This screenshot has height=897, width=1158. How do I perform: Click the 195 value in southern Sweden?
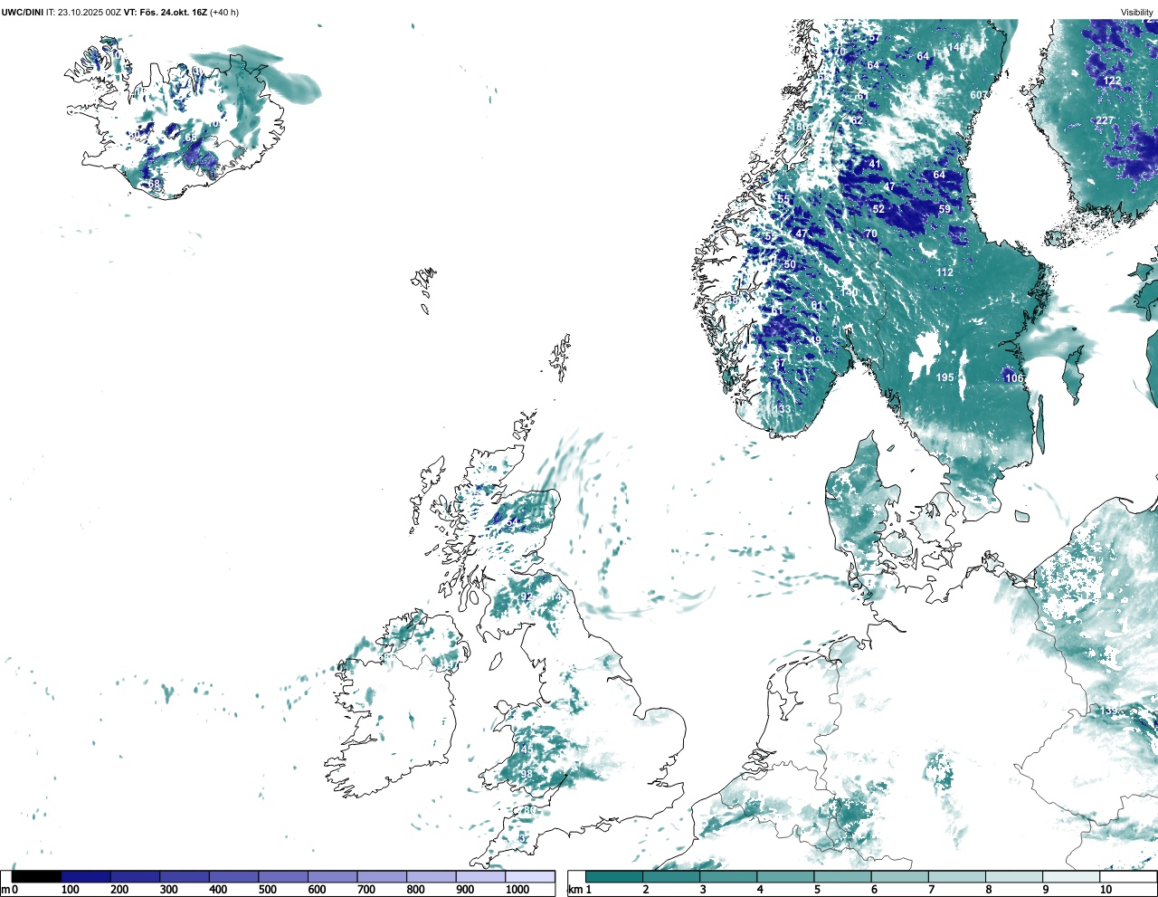click(944, 377)
